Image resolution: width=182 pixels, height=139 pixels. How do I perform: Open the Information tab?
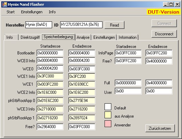(x=128, y=37)
